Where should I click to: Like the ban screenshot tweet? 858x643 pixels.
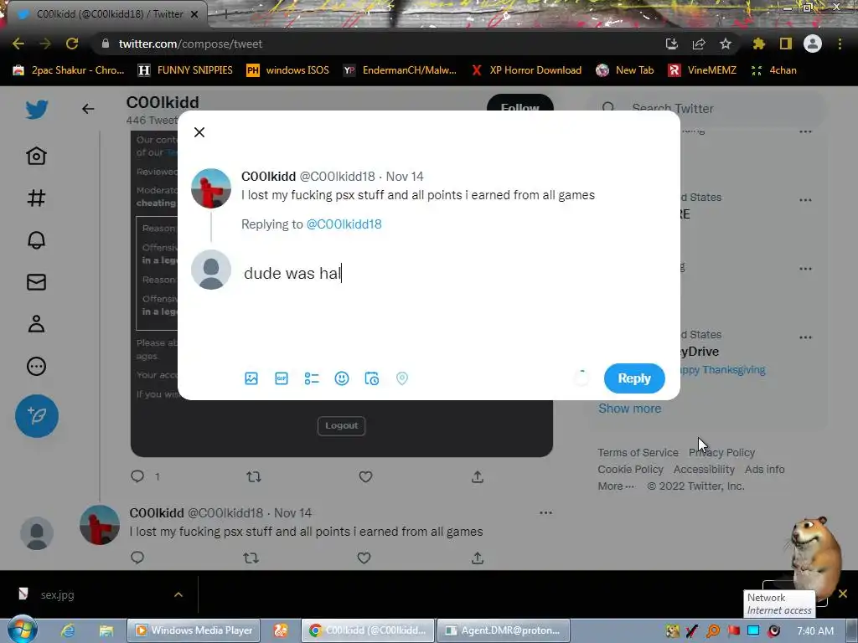coord(365,476)
